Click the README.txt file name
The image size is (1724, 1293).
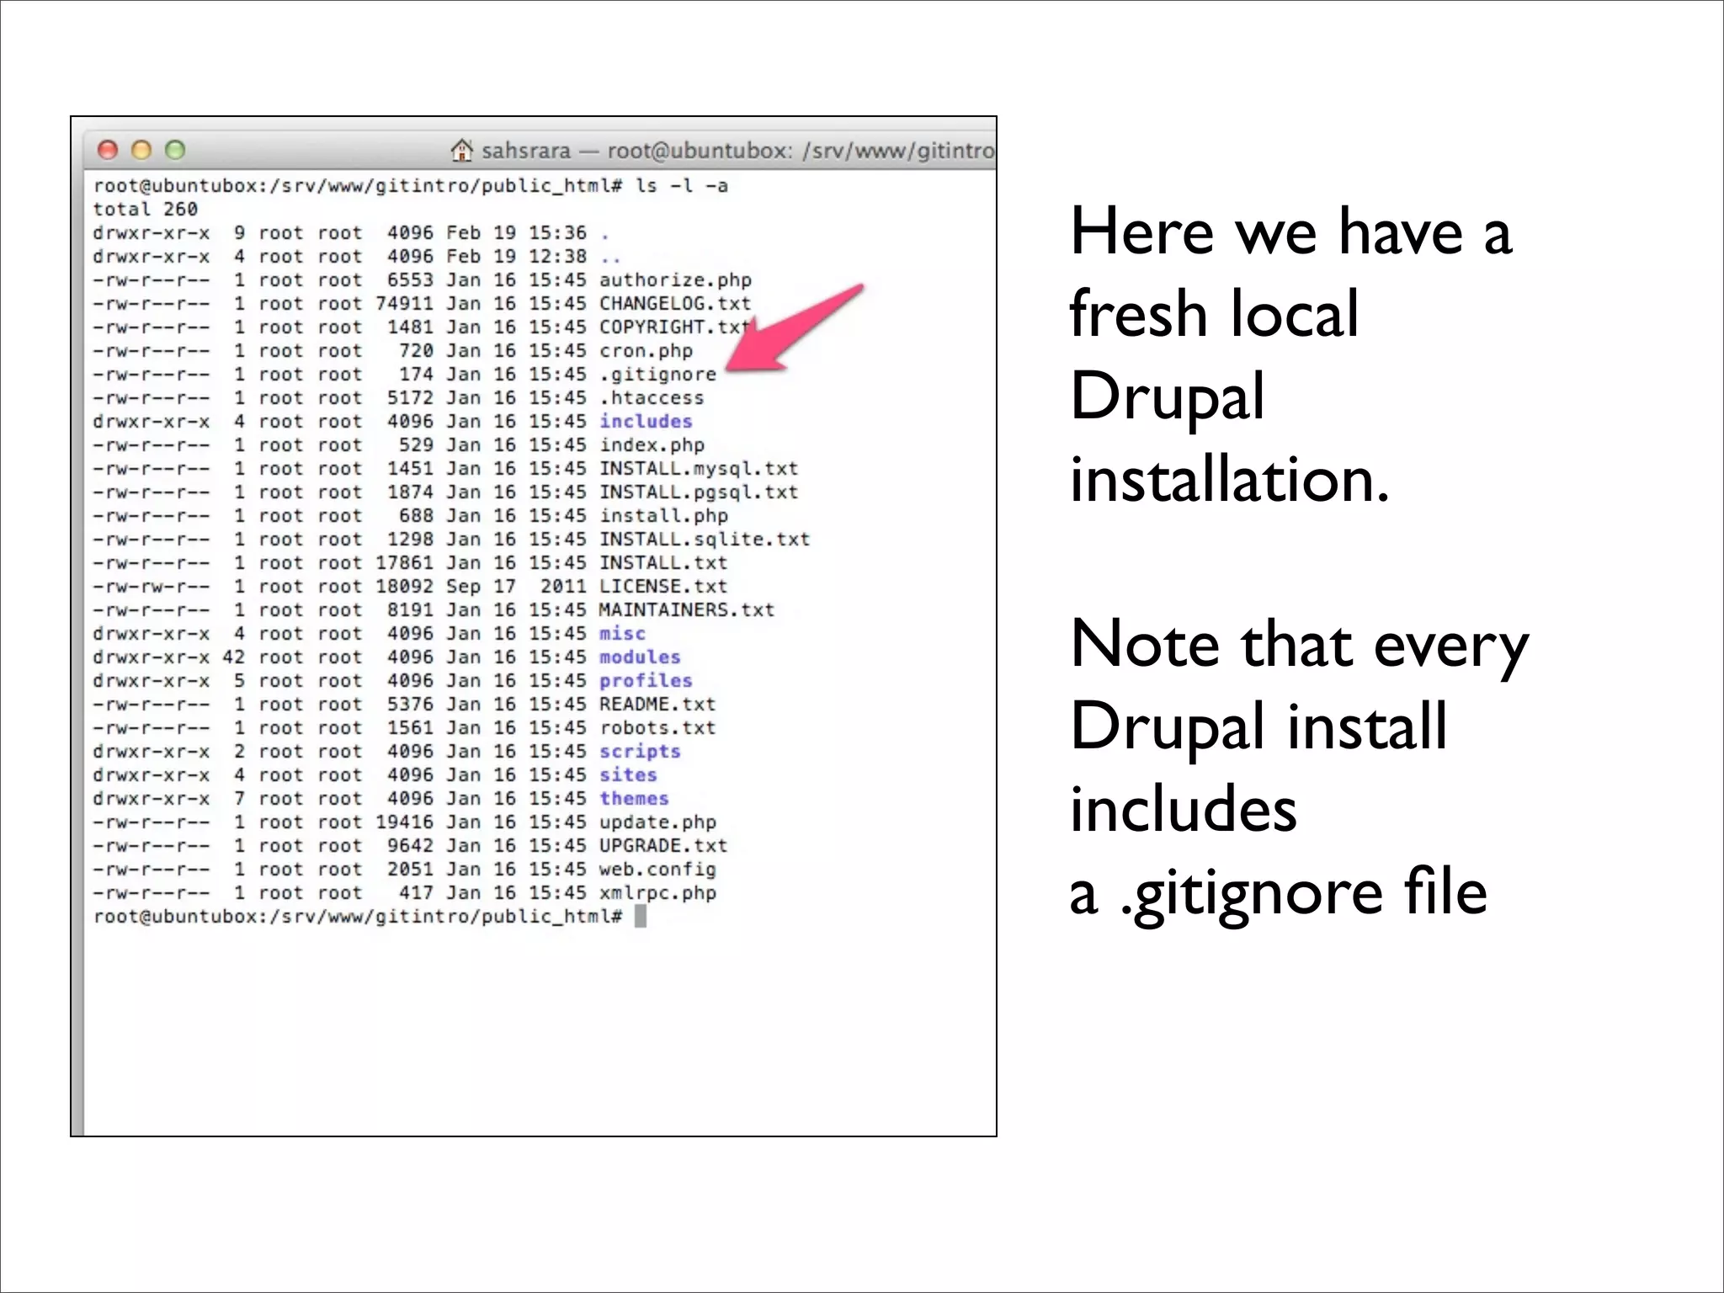657,704
